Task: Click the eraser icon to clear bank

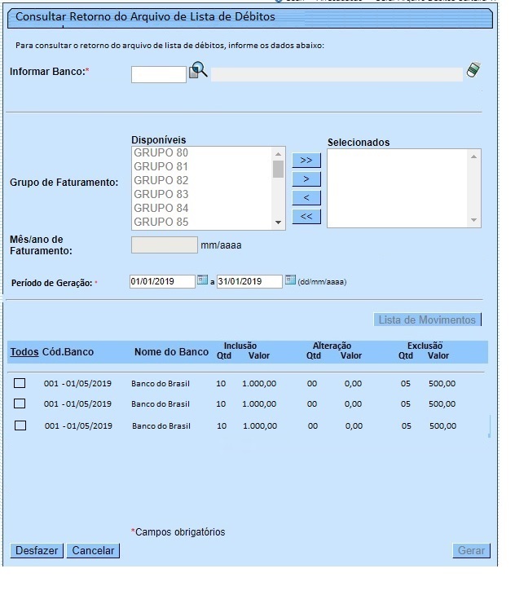Action: click(x=473, y=72)
